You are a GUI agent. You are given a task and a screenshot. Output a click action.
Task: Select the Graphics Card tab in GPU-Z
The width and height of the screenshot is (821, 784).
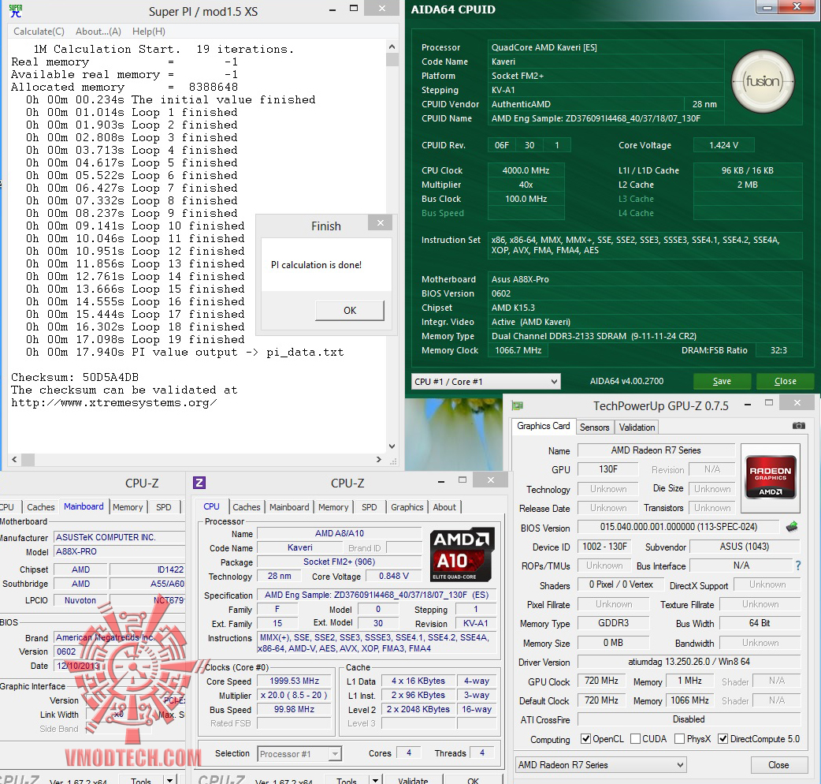[543, 426]
